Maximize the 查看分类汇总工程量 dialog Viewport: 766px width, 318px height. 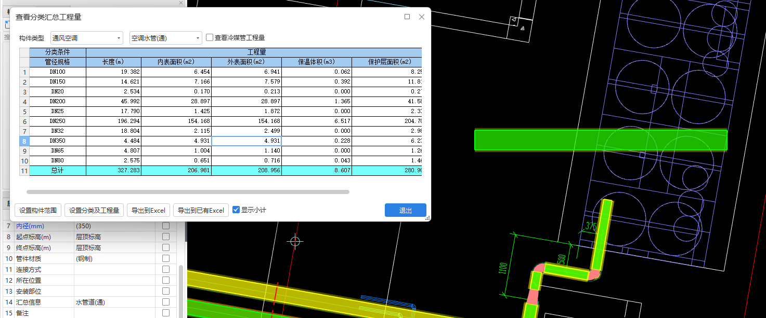point(407,17)
